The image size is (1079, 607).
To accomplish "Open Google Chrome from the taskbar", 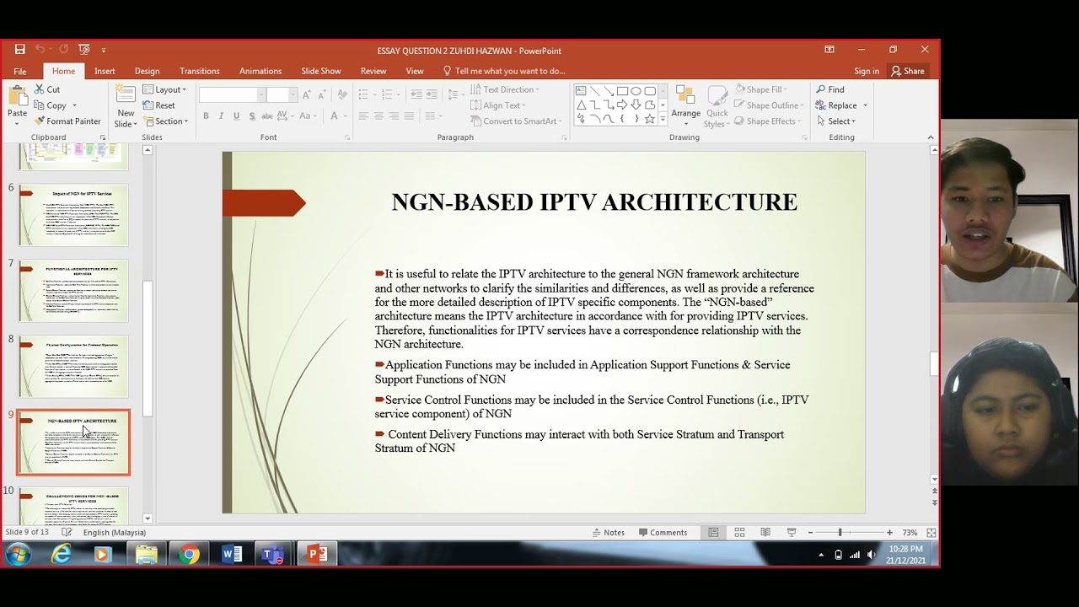I will coord(190,554).
